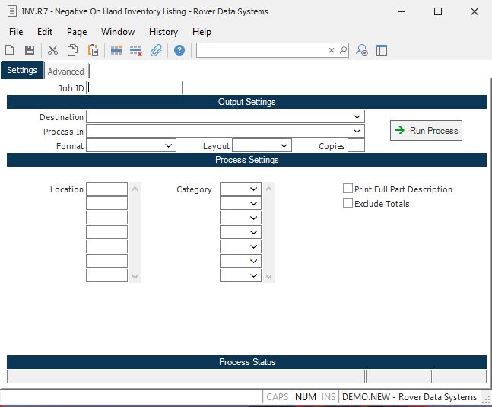Open the first Category dropdown
Screen dimensions: 492x407
coord(254,189)
